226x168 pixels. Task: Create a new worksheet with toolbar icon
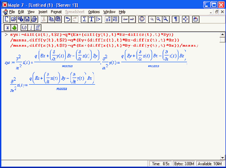pos(6,19)
